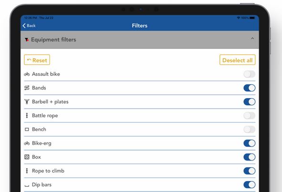282x192 pixels.
Task: Click the Reset button
Action: pos(37,60)
